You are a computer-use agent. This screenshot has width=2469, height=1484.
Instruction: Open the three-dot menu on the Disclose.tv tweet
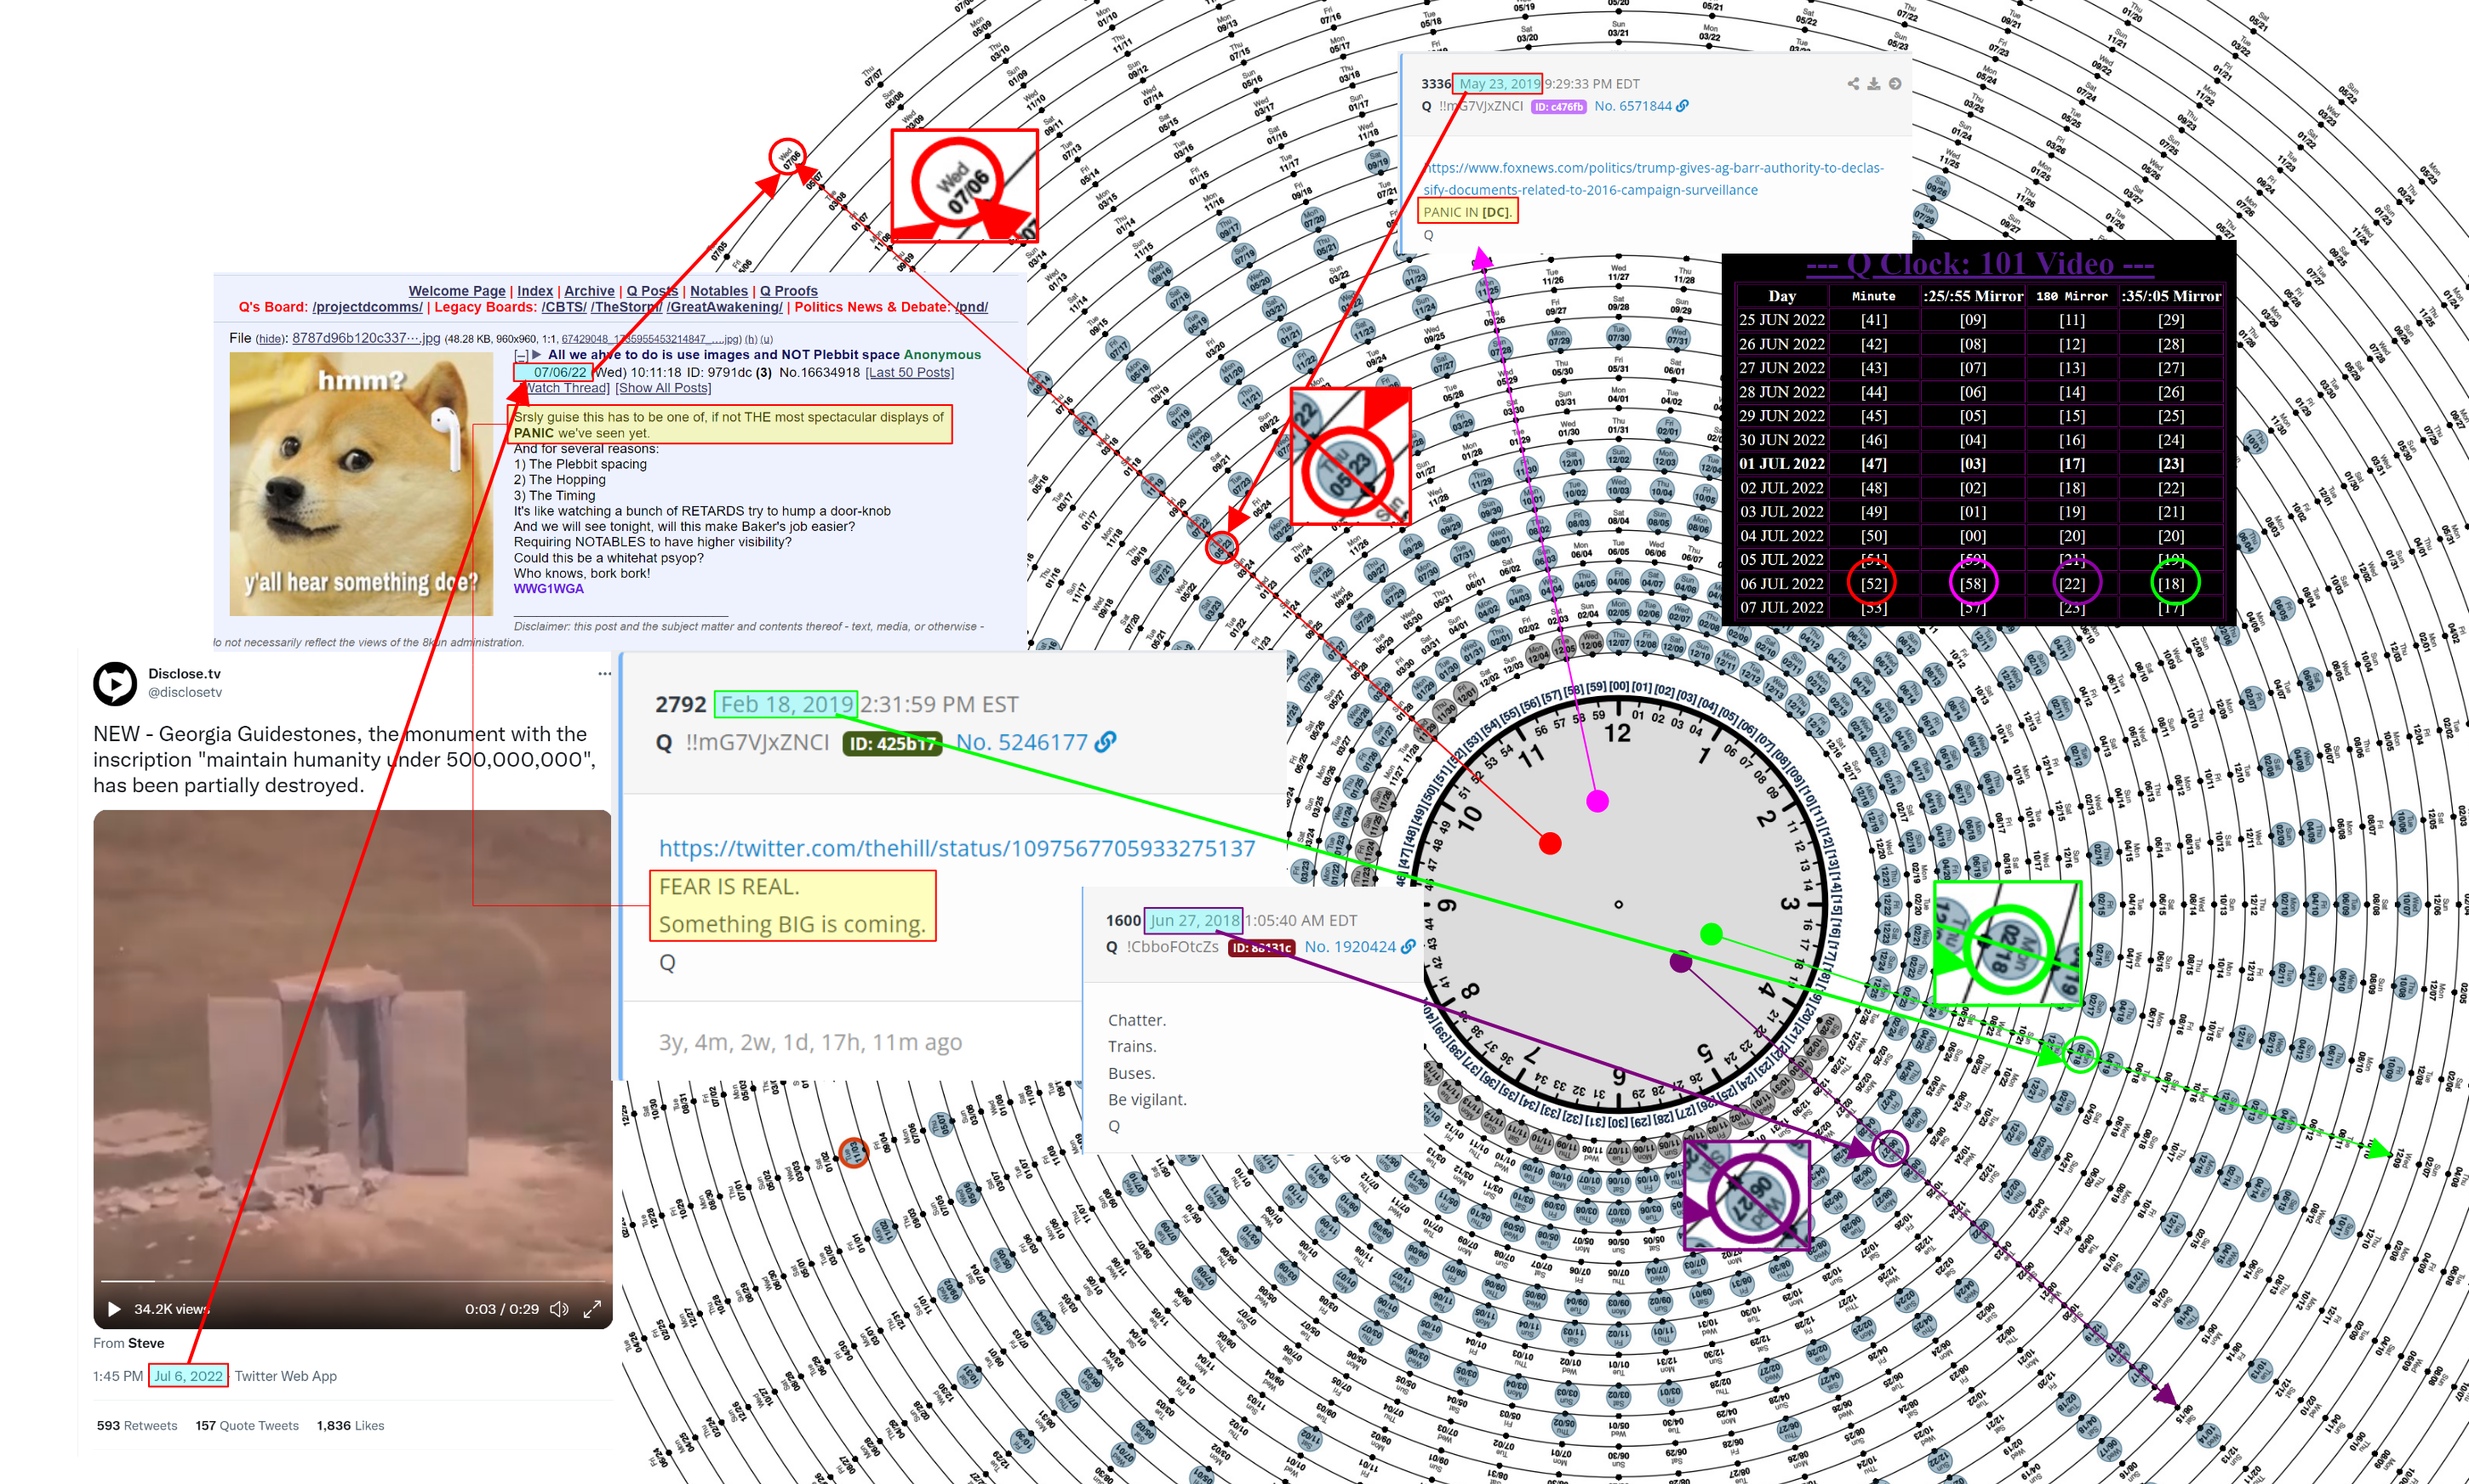coord(604,674)
